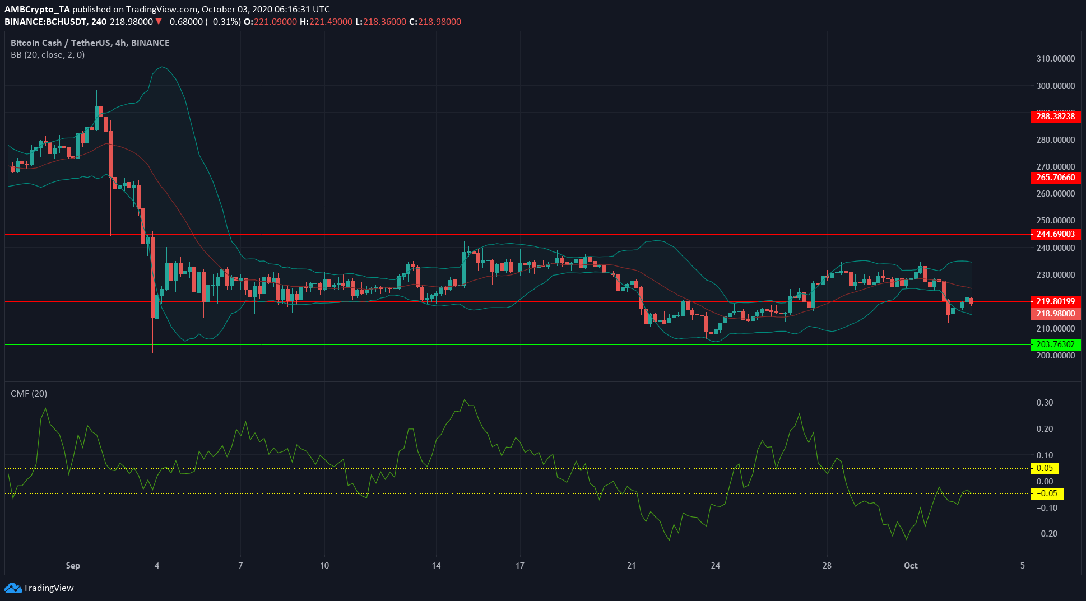Click the L:218.36000 low value
Image resolution: width=1086 pixels, height=601 pixels.
[380, 22]
